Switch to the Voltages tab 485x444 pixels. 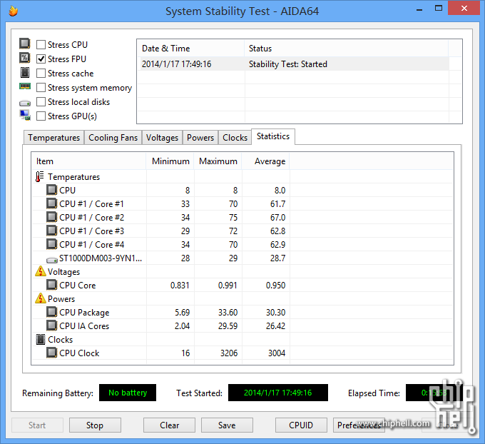pyautogui.click(x=162, y=138)
